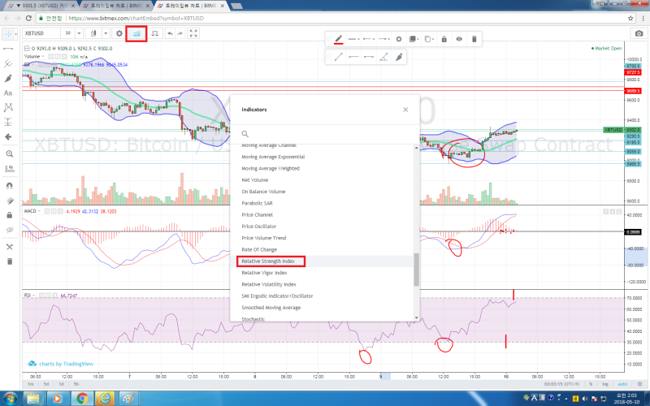
Task: Expand the MACD indicator legend dropdown
Action: 39,211
